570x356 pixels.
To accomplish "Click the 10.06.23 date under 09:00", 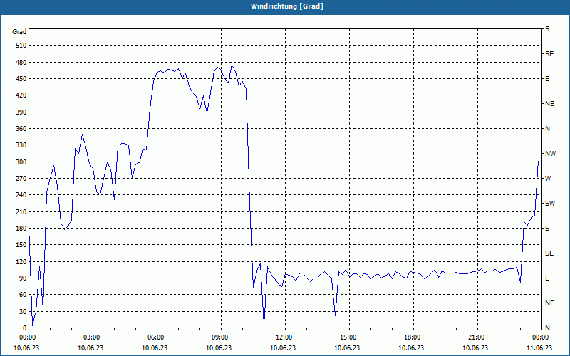I will (x=219, y=348).
